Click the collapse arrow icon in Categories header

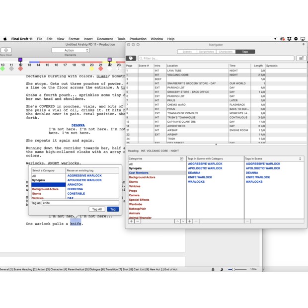coord(182,158)
